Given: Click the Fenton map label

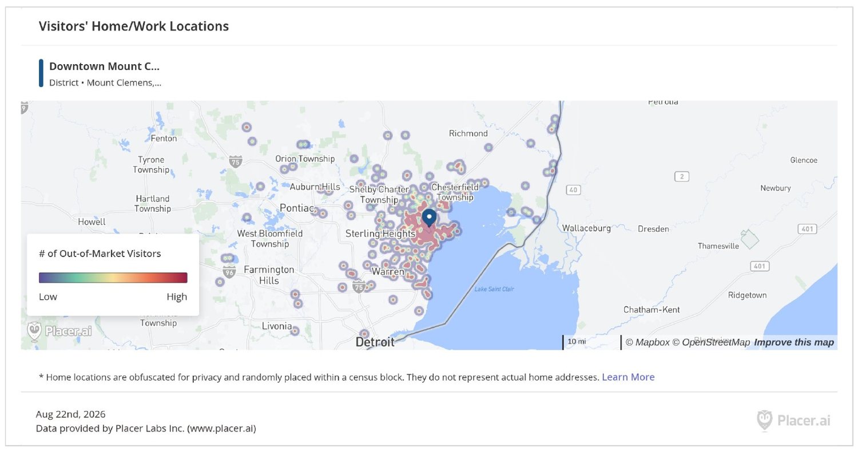Looking at the screenshot, I should tap(164, 139).
